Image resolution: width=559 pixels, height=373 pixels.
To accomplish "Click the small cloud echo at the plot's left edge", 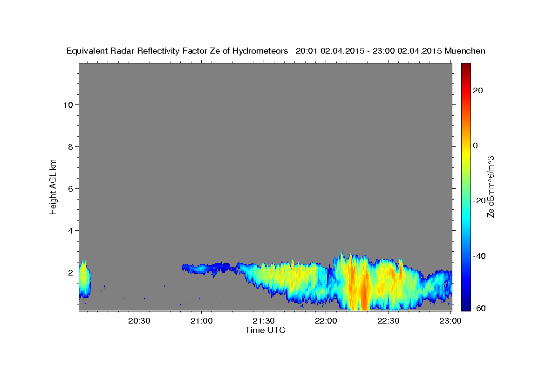I will point(84,279).
